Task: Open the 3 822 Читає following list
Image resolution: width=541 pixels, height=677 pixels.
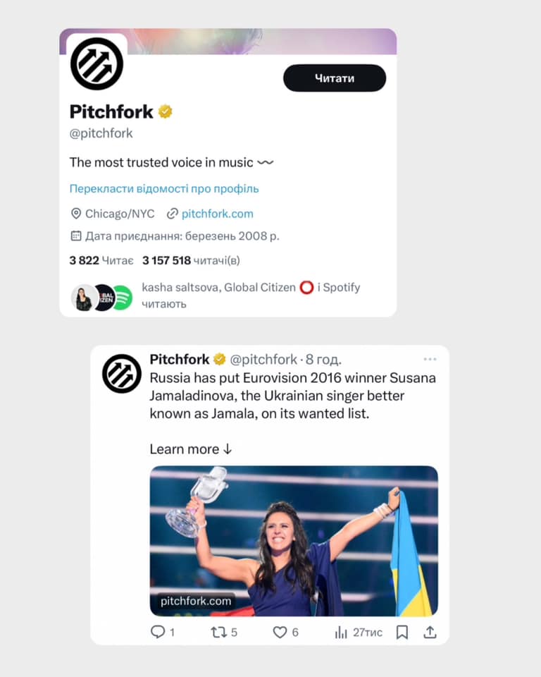Action: (101, 260)
